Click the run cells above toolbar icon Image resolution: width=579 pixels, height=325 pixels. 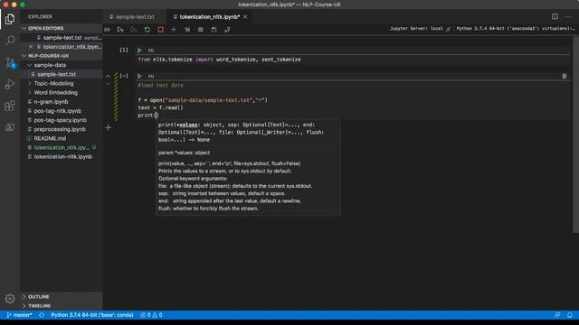coord(120,30)
